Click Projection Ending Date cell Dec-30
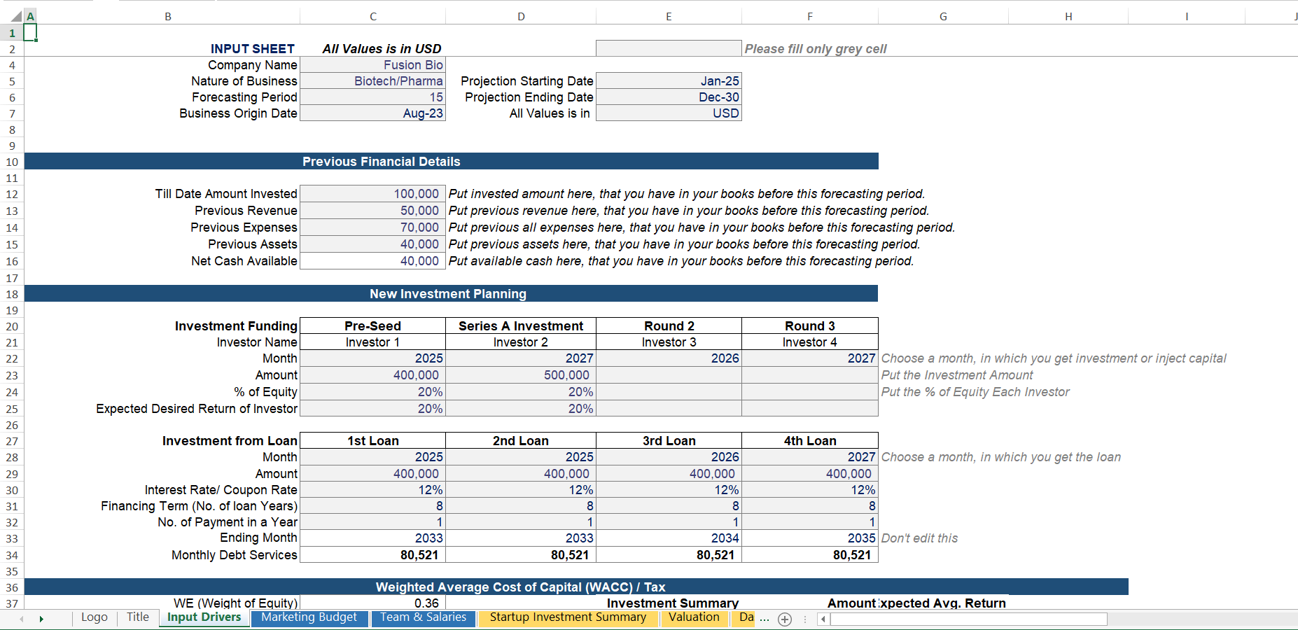The height and width of the screenshot is (630, 1298). click(x=669, y=97)
